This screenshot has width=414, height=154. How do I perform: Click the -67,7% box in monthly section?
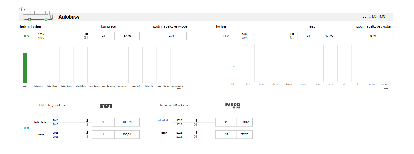click(328, 36)
